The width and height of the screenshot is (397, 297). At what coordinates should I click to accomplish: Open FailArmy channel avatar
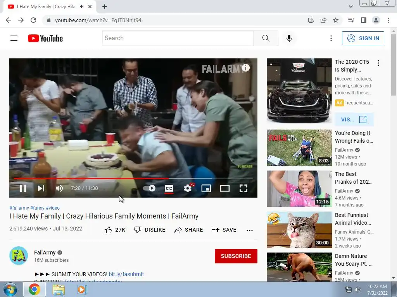coord(19,256)
